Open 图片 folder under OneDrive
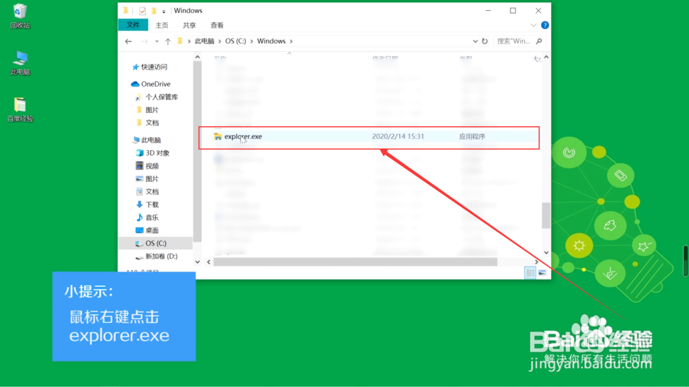This screenshot has width=689, height=387. (x=147, y=109)
